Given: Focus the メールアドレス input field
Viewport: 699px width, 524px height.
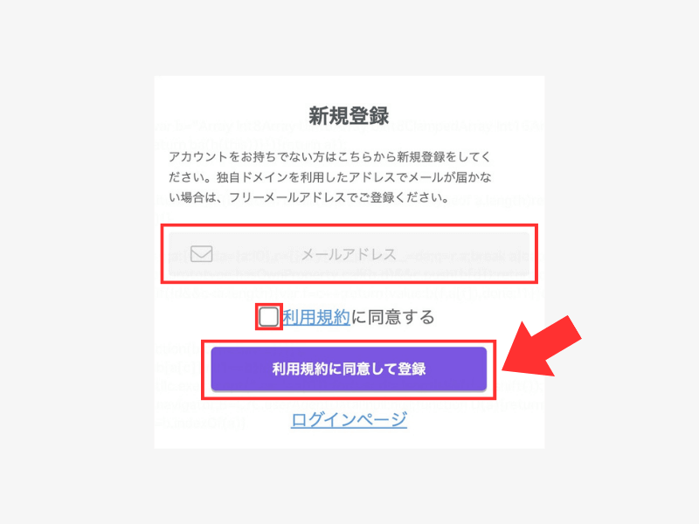Looking at the screenshot, I should [349, 254].
